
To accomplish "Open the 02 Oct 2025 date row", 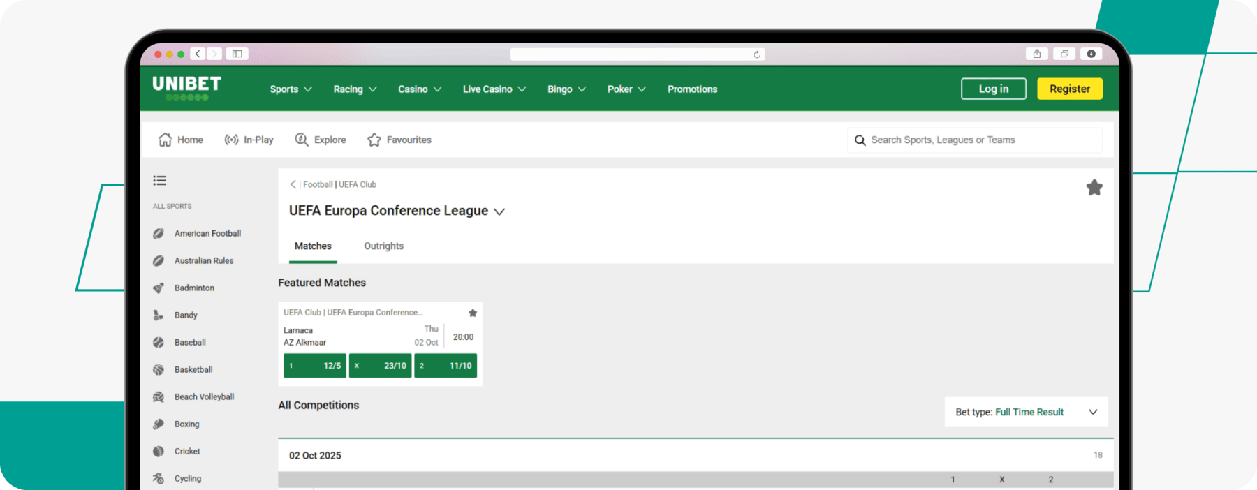I will (696, 455).
